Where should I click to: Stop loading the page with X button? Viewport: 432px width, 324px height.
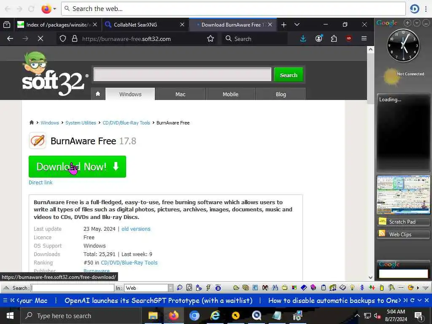point(40,38)
